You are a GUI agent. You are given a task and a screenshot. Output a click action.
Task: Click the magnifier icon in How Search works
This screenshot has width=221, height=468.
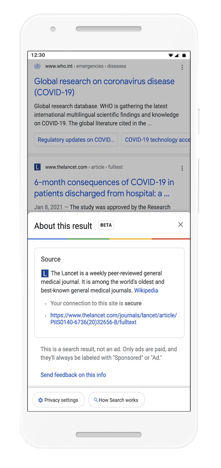[96, 400]
